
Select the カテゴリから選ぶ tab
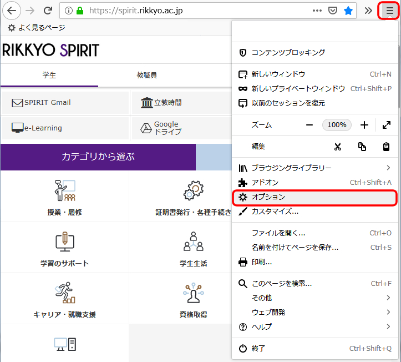coord(98,157)
